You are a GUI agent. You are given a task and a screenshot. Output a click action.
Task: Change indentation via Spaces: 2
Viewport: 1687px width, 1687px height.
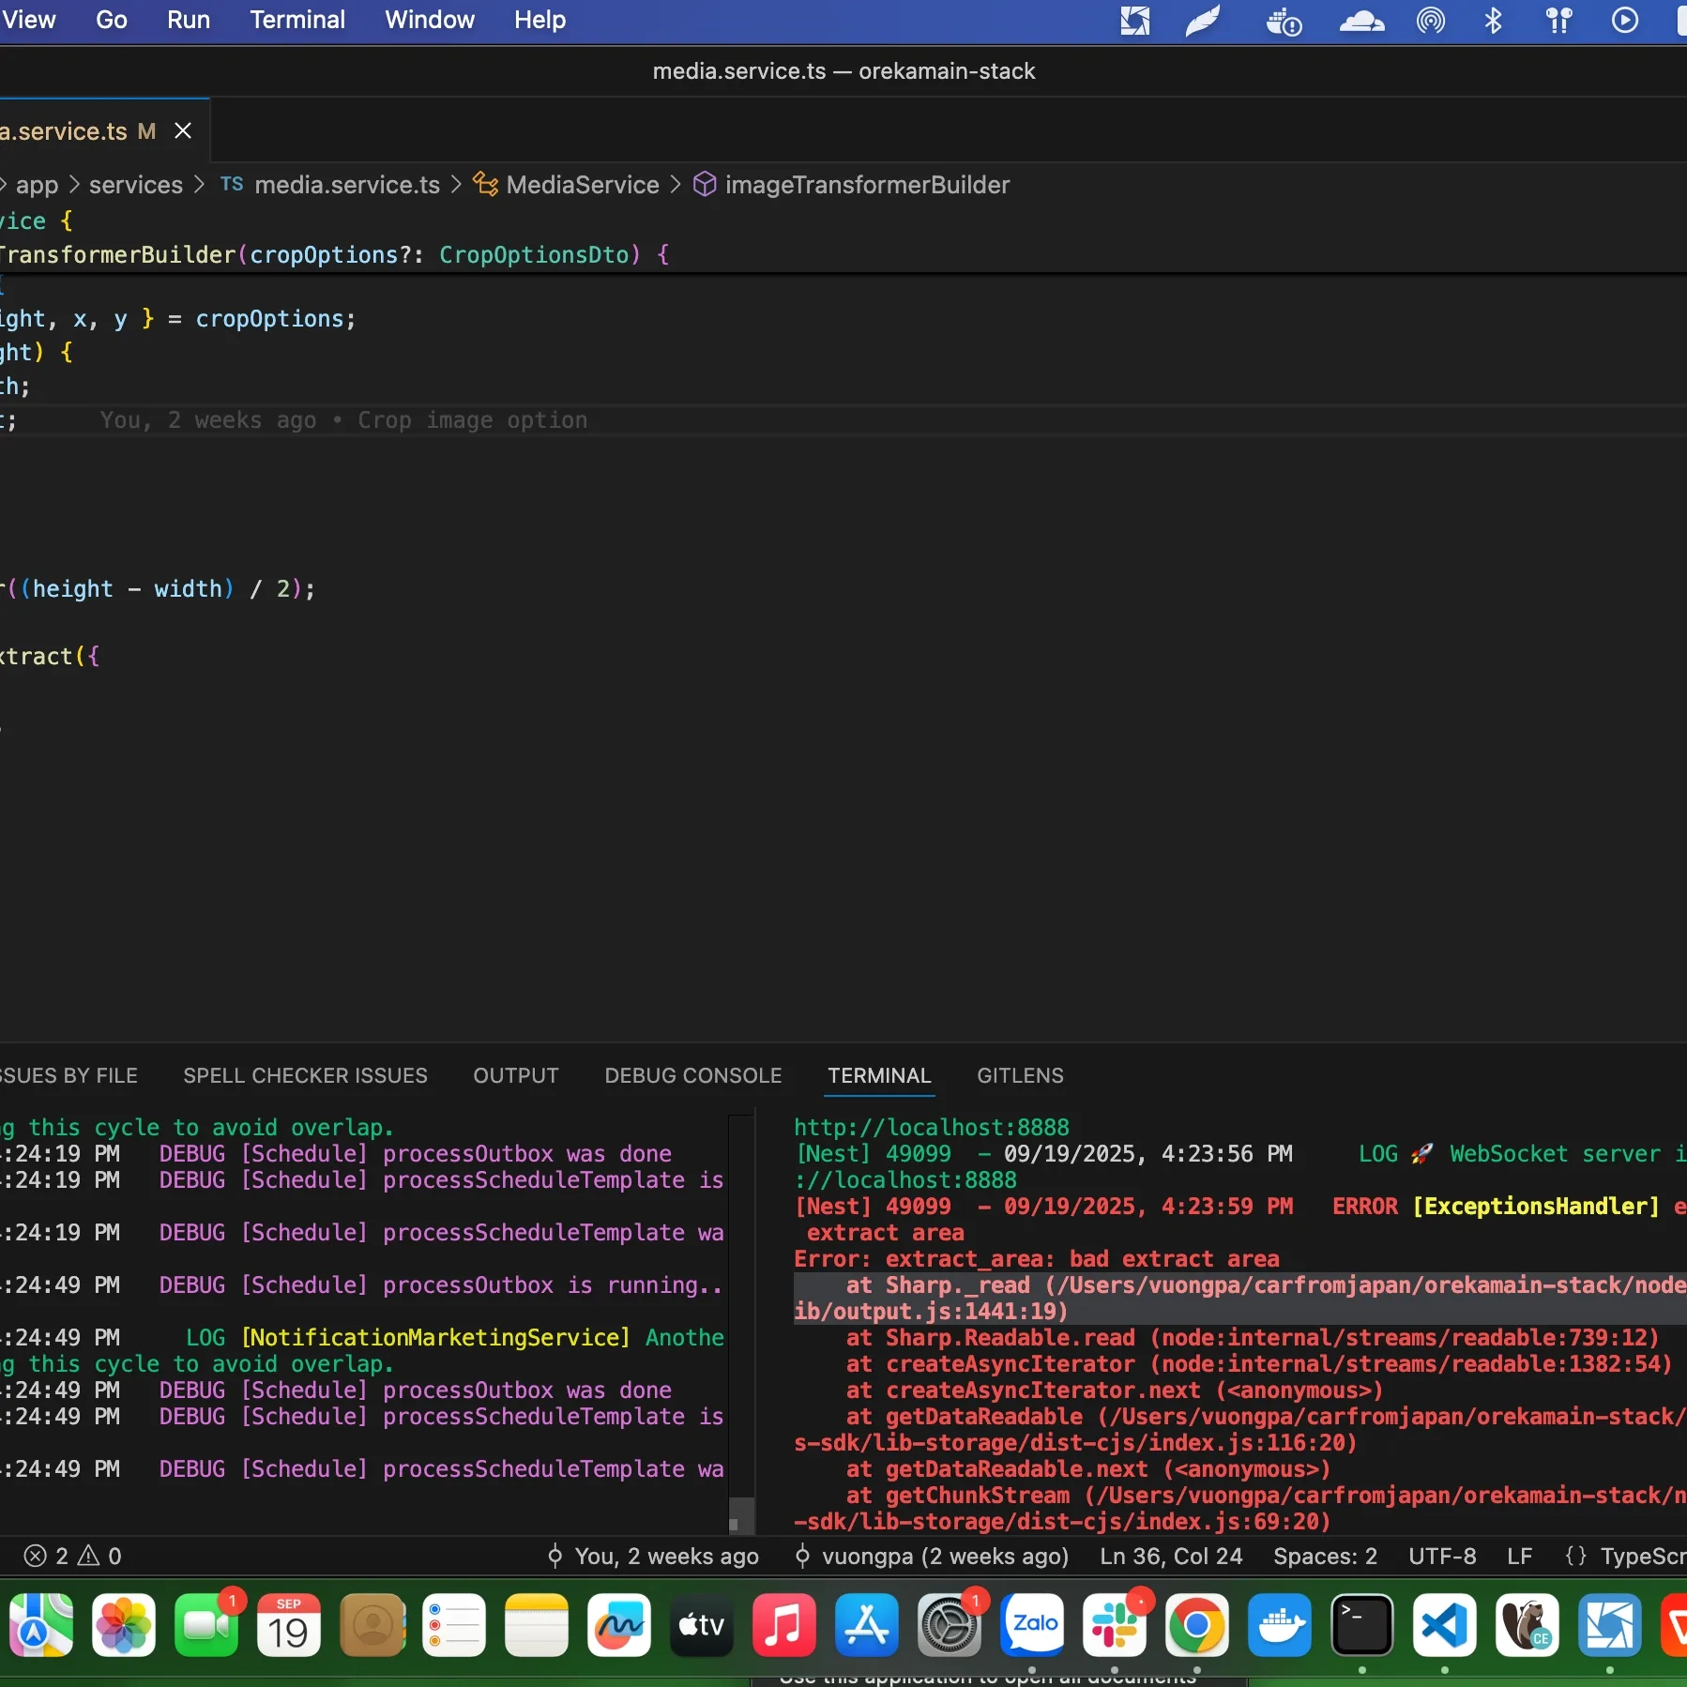[1324, 1557]
